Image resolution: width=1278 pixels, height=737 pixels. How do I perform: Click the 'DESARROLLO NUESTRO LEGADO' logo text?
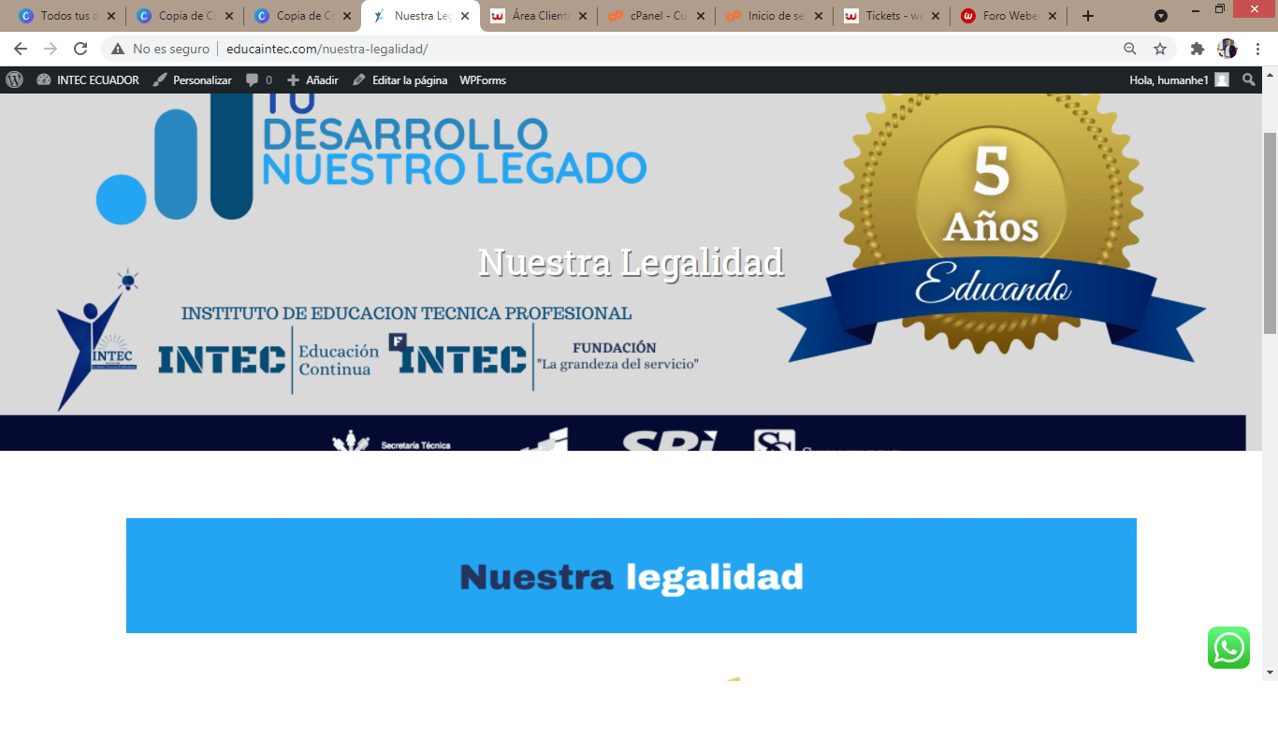(x=455, y=152)
